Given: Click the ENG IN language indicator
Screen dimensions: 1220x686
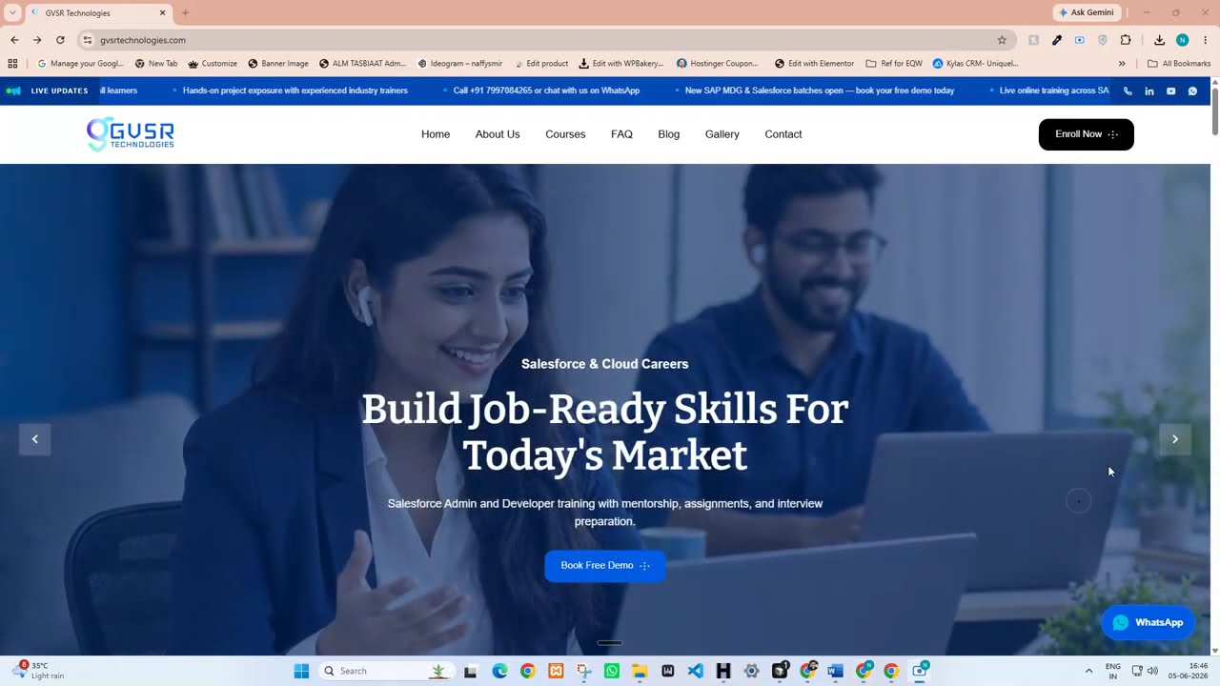Looking at the screenshot, I should click(1113, 671).
